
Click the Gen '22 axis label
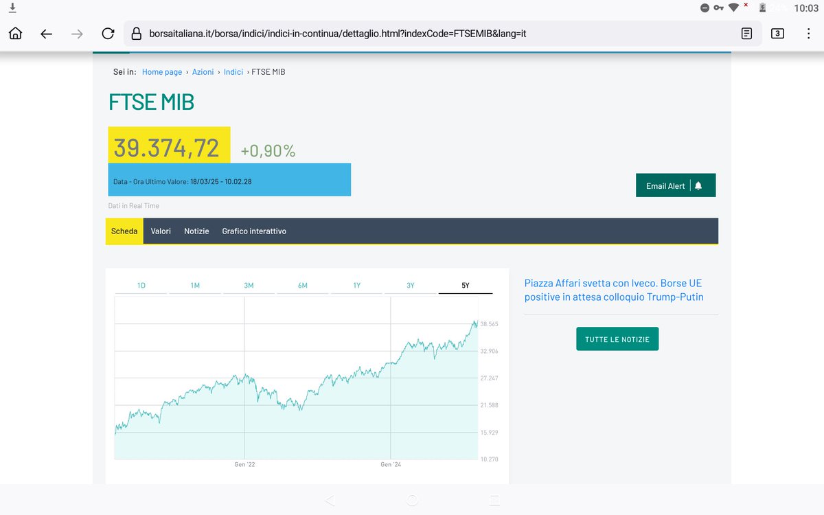click(x=244, y=465)
